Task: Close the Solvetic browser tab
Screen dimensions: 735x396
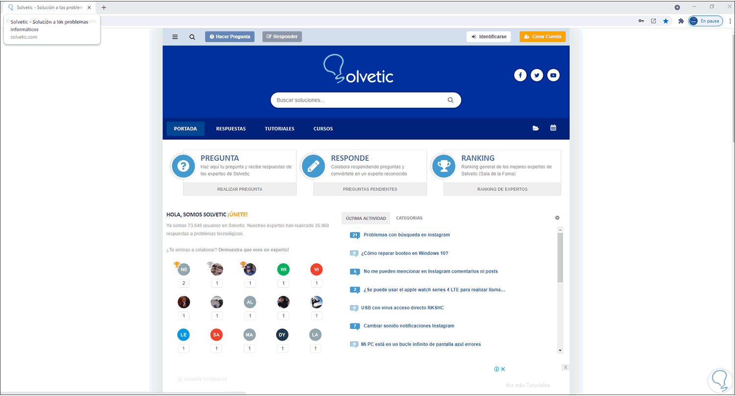Action: pos(89,8)
